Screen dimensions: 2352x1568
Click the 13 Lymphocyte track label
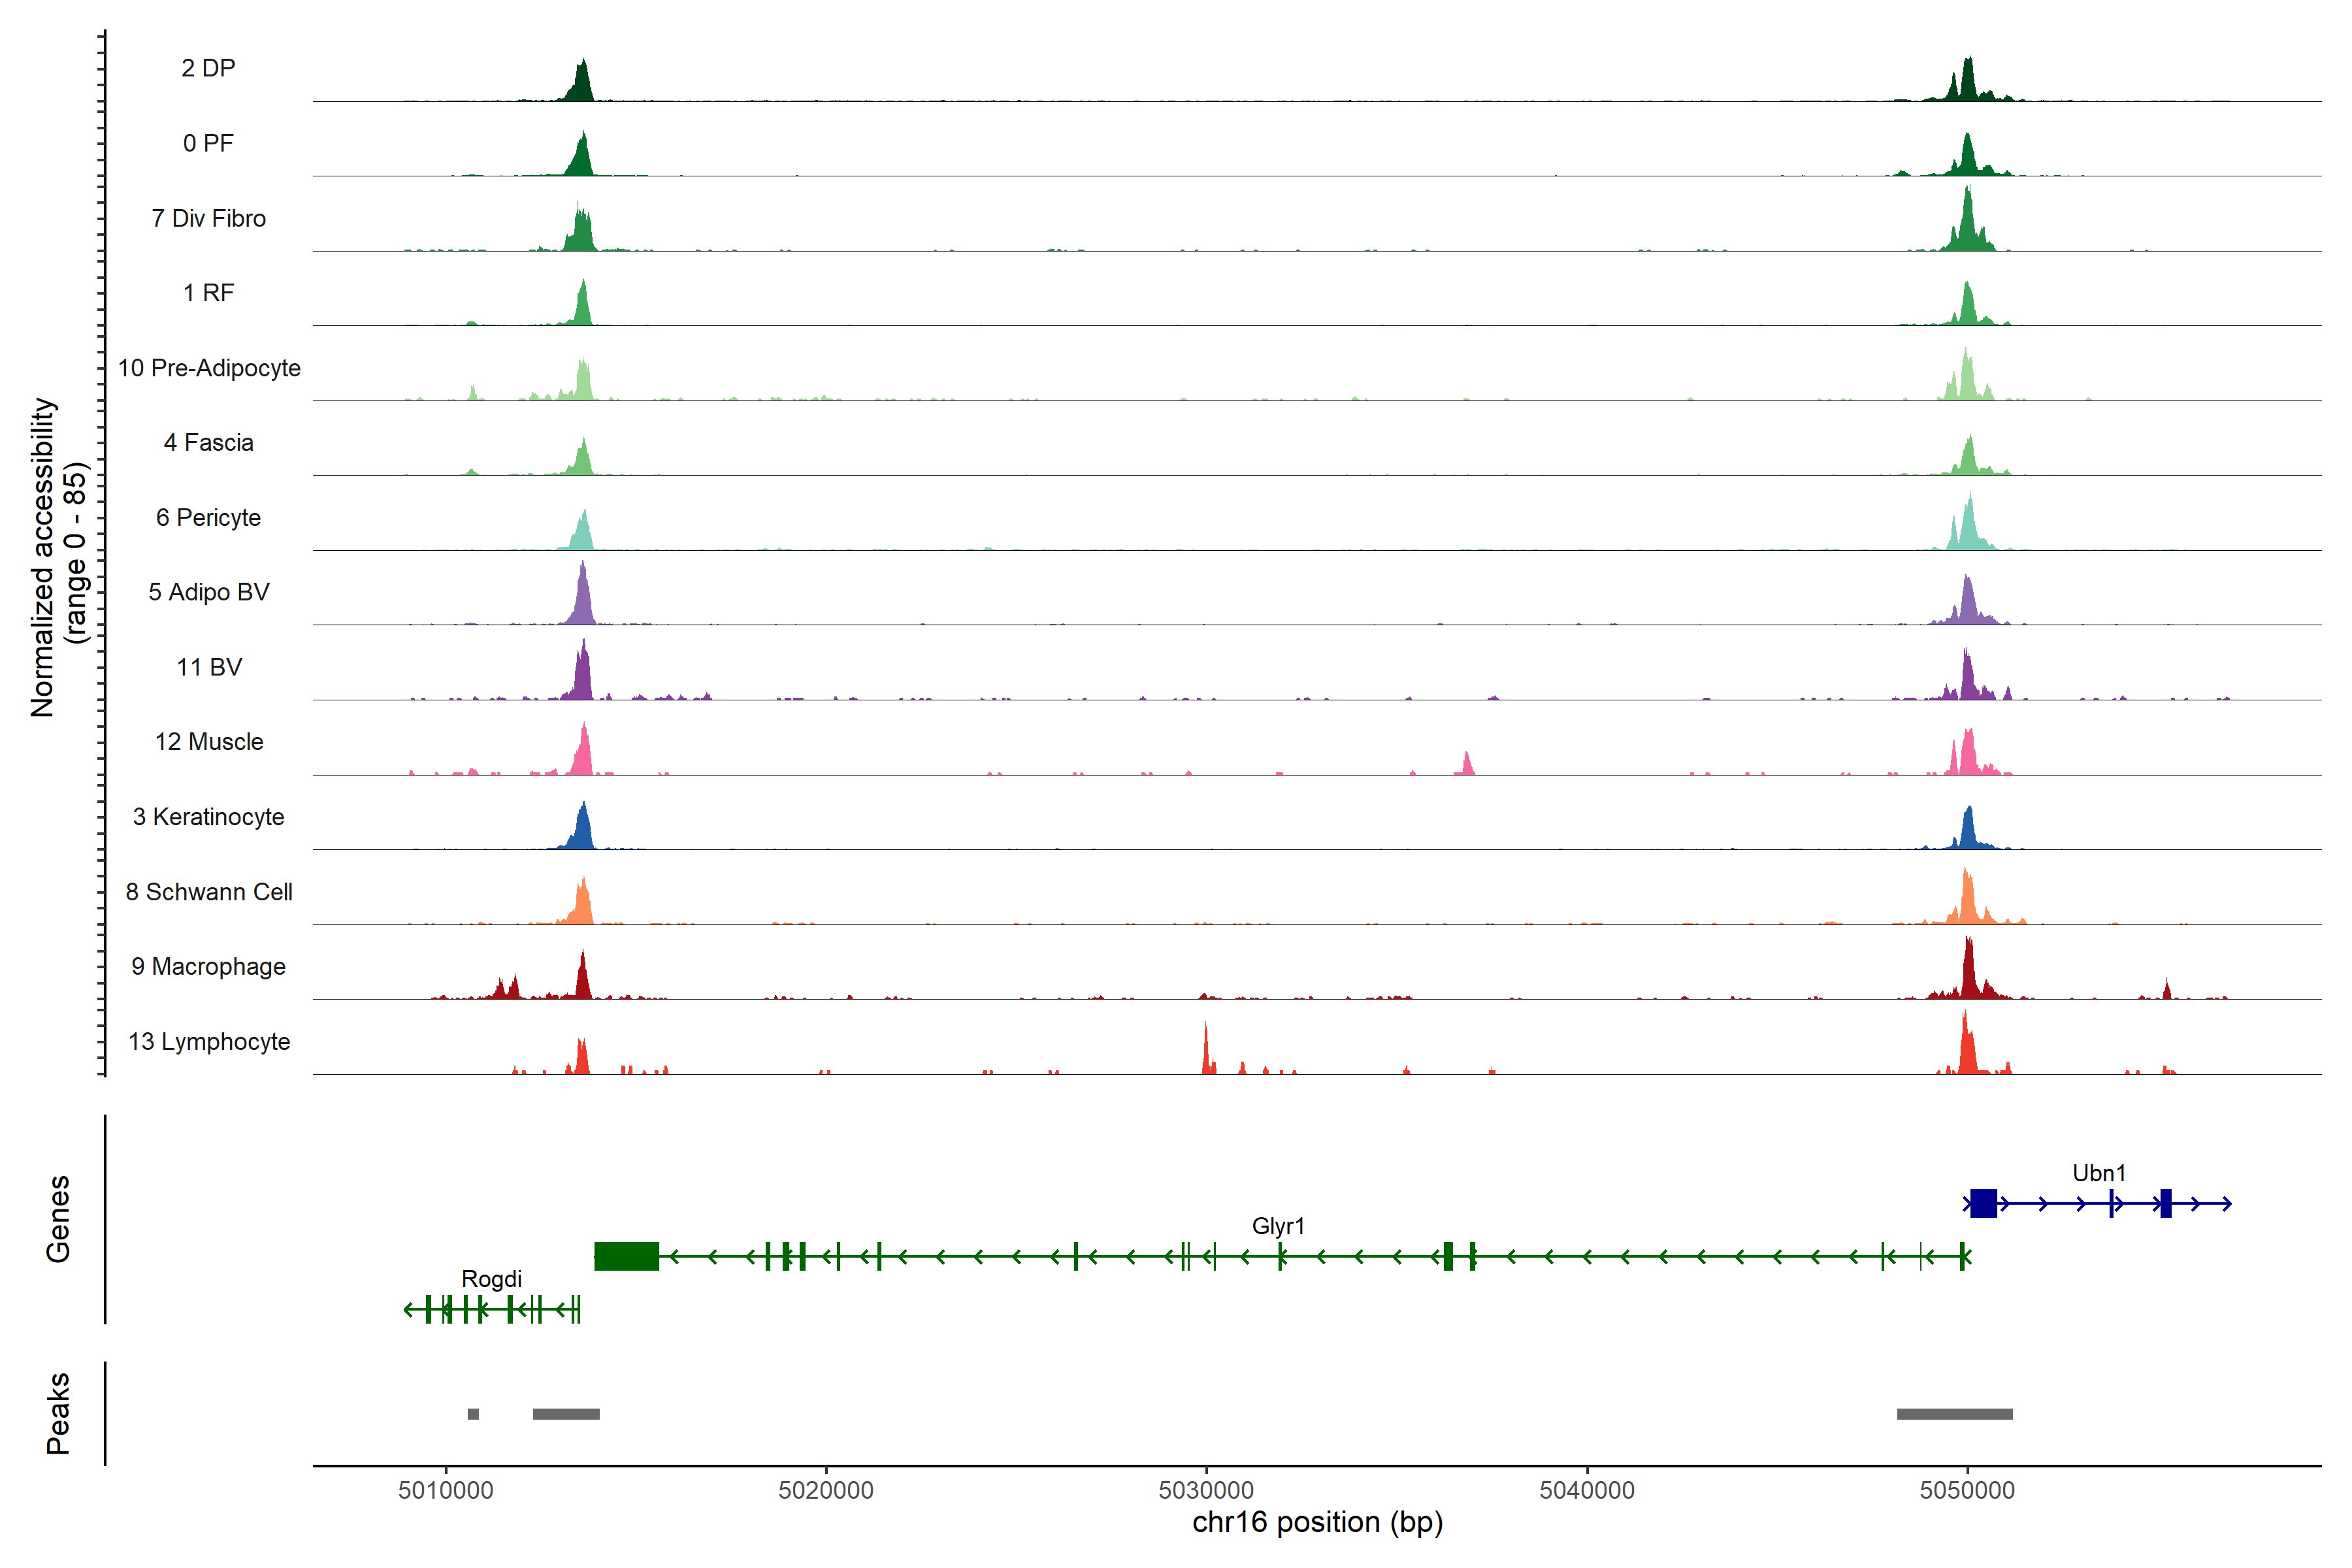(209, 1042)
